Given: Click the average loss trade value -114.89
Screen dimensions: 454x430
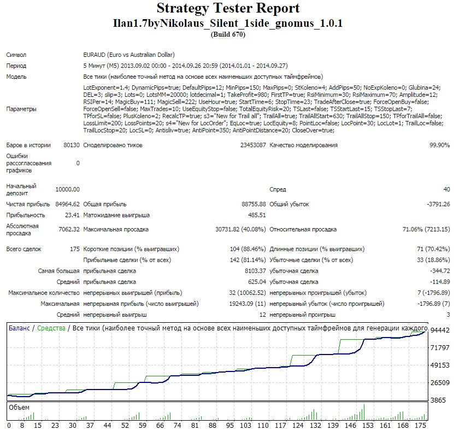Looking at the screenshot, I should [440, 282].
